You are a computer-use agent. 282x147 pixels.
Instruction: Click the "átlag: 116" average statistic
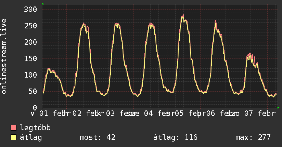[175, 137]
